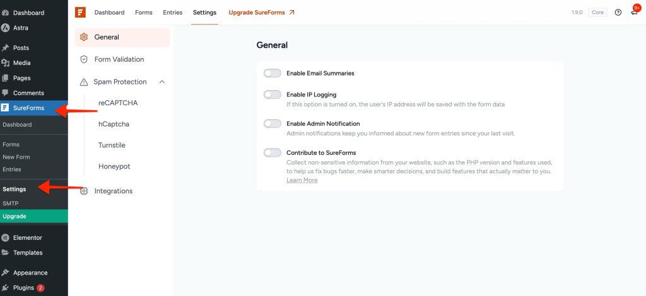646x296 pixels.
Task: Click New Form in WordPress submenu
Action: point(16,157)
